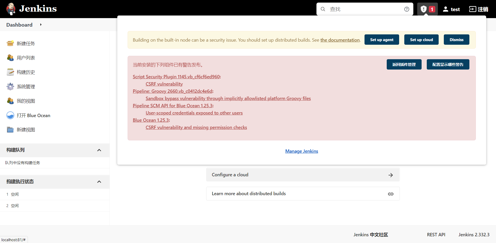496x243 pixels.
Task: Click the 系统管理 gear icon
Action: click(x=10, y=86)
